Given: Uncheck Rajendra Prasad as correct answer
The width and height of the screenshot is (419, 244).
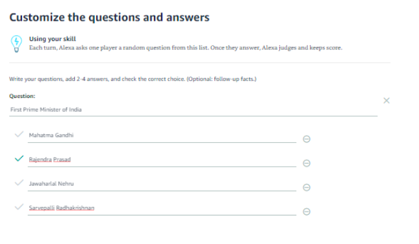Looking at the screenshot, I should [19, 158].
